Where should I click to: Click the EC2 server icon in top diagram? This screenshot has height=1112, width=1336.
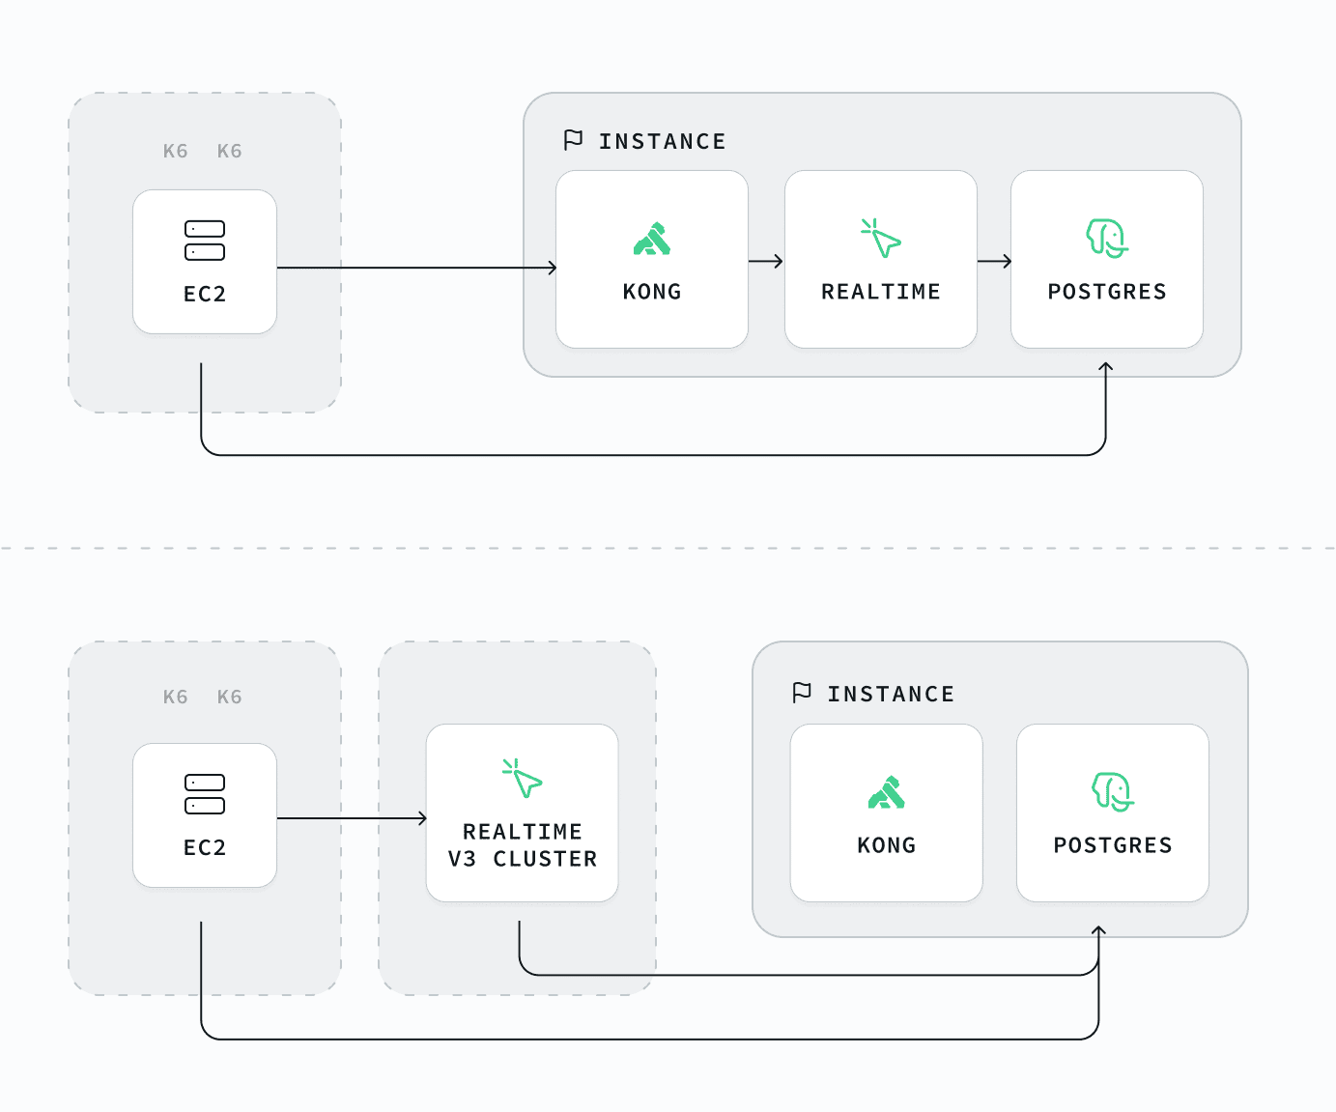pyautogui.click(x=205, y=241)
